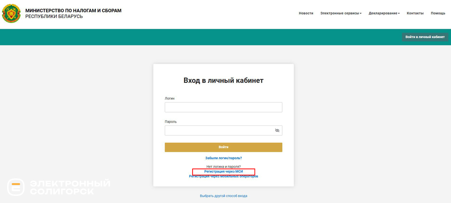Focus the Пароль input field
The image size is (451, 203).
(218, 131)
